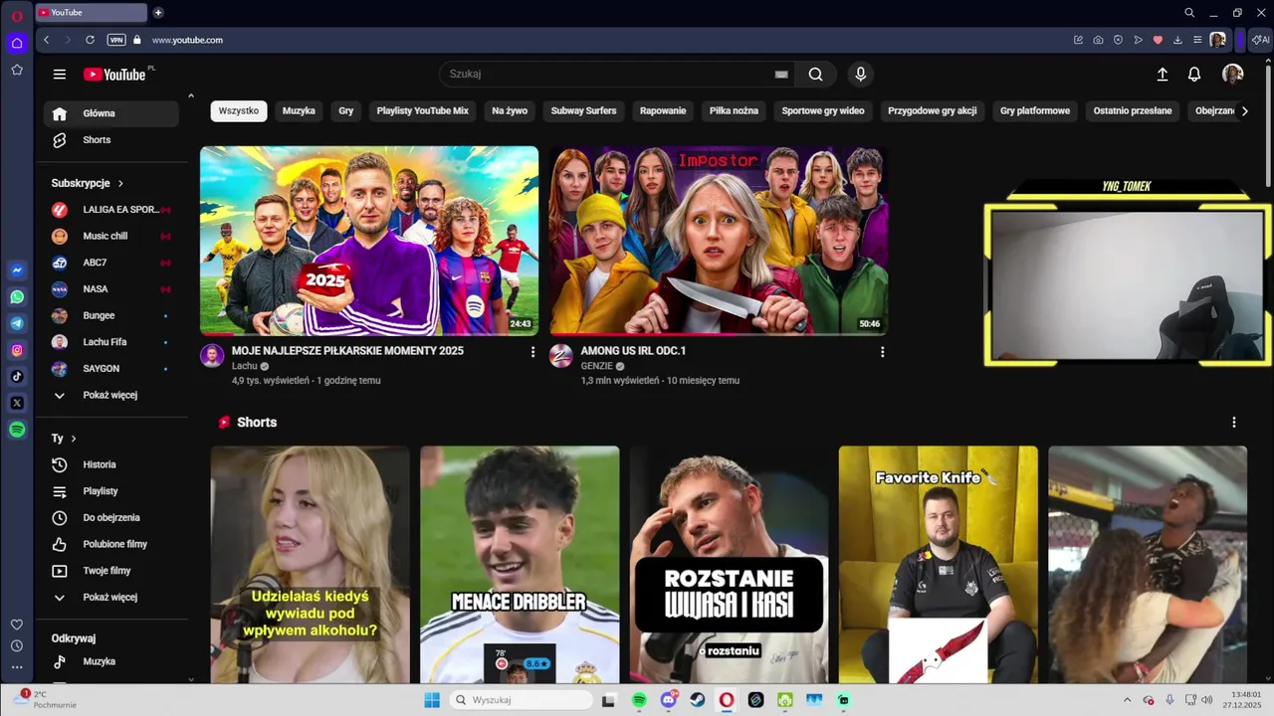
Task: Open WhatsApp in the Opera sidebar
Action: pyautogui.click(x=17, y=297)
